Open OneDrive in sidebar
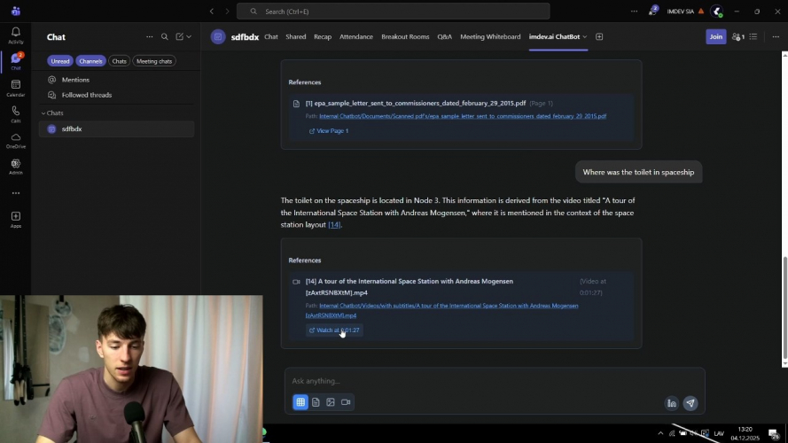Image resolution: width=788 pixels, height=443 pixels. [x=16, y=140]
